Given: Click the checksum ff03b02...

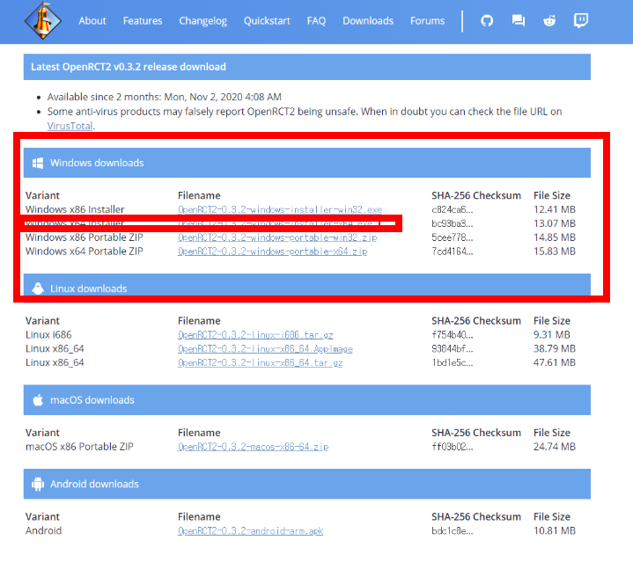Looking at the screenshot, I should pos(453,447).
